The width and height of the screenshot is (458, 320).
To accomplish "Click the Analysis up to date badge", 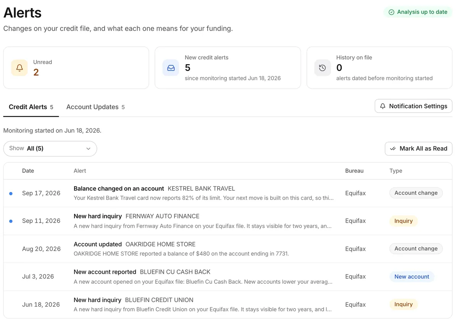I will [x=418, y=12].
